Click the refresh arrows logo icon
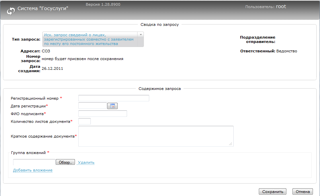 [11, 11]
